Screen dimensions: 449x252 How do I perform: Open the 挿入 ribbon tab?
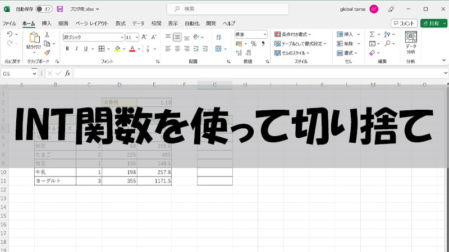coord(47,24)
